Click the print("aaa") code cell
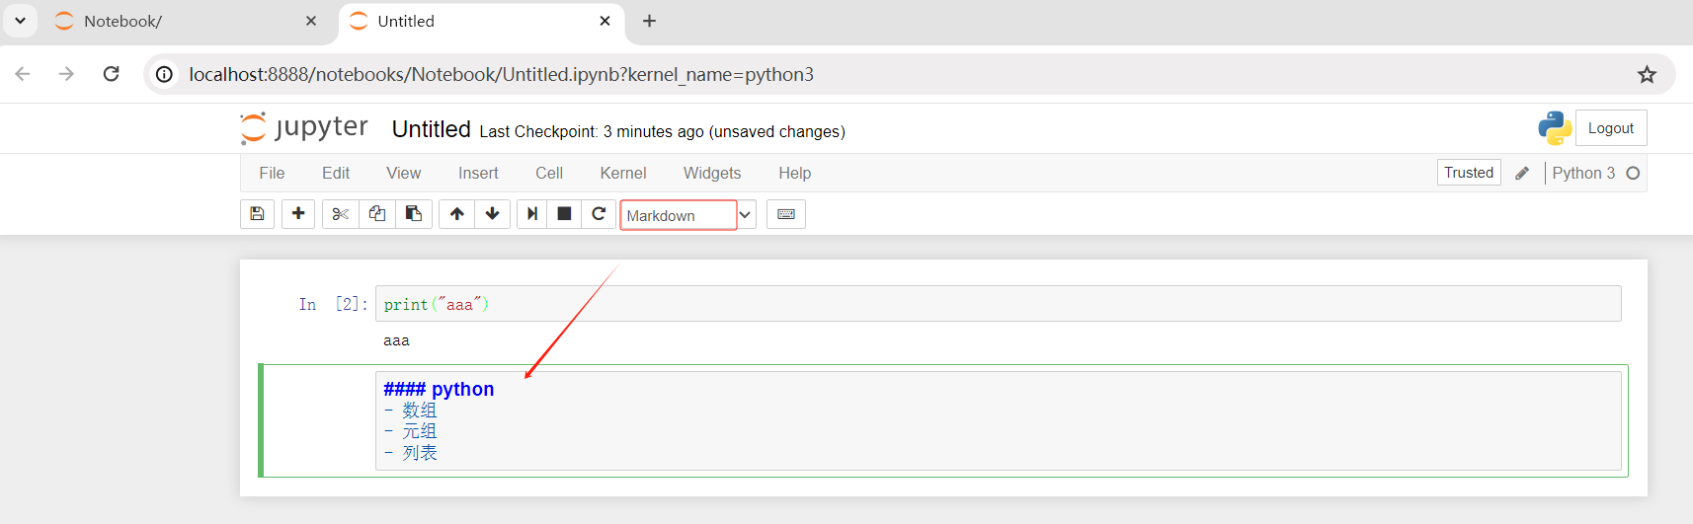The image size is (1693, 524). [x=998, y=304]
